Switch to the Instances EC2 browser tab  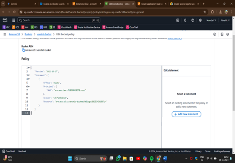tap(87, 4)
